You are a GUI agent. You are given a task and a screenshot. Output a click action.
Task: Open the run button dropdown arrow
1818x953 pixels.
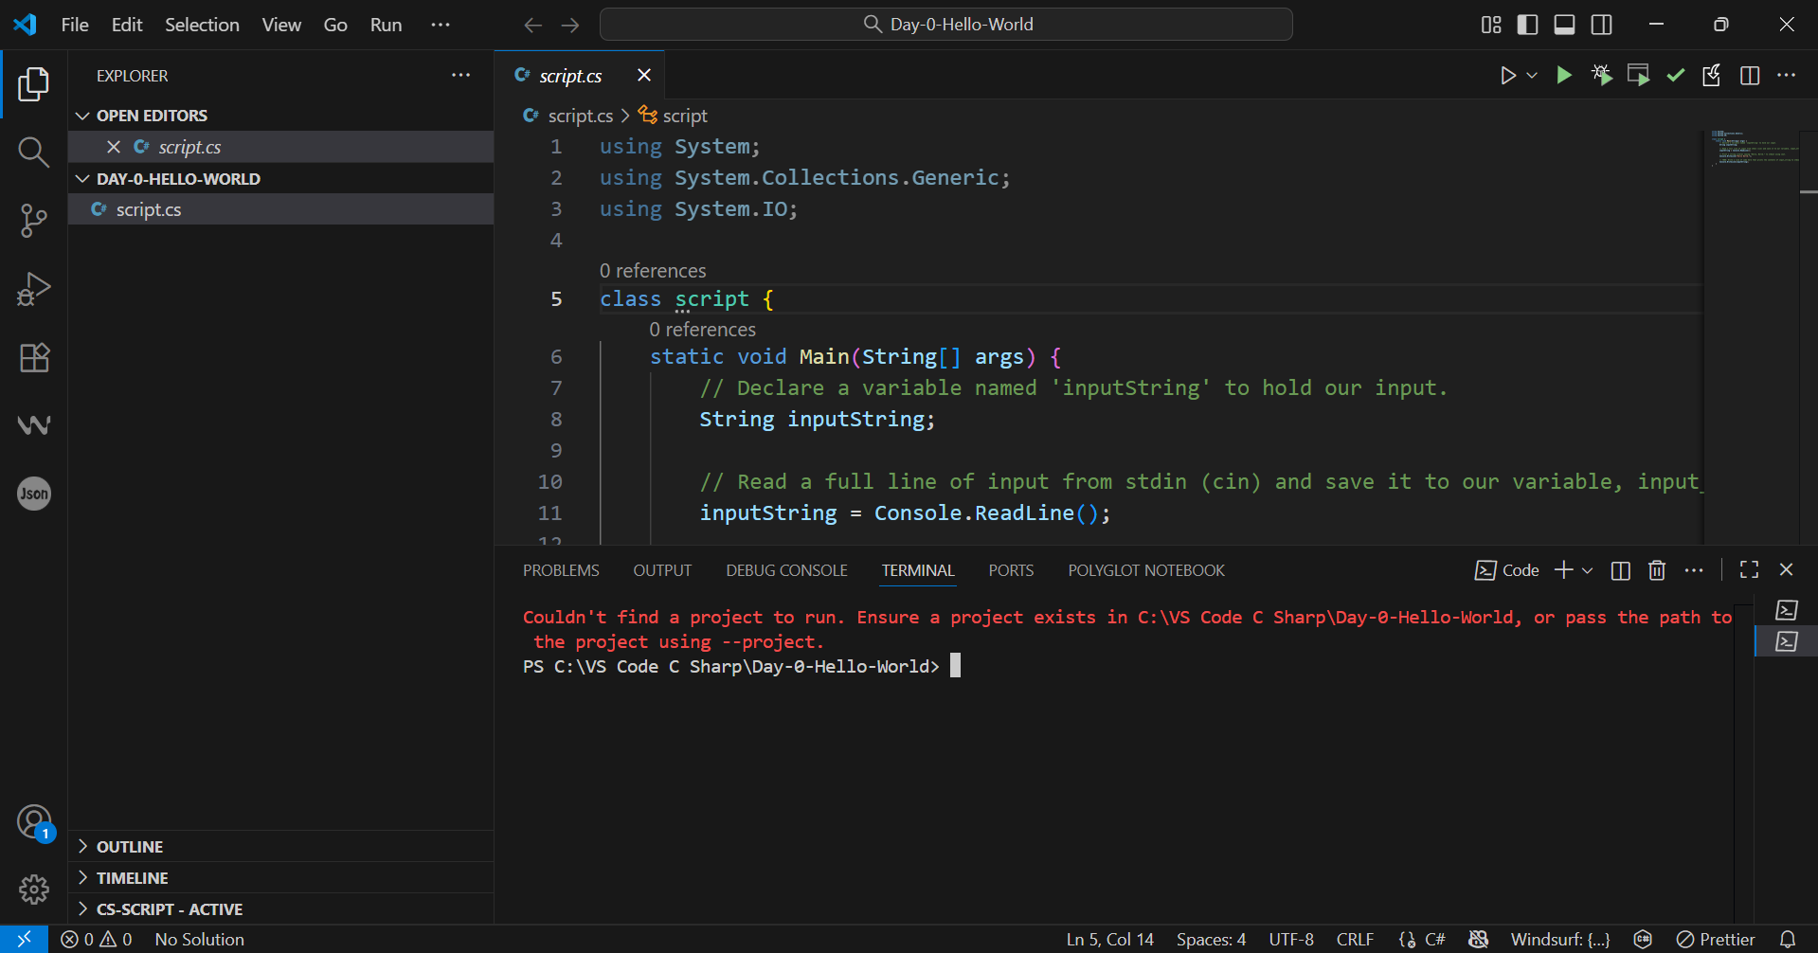coord(1532,76)
